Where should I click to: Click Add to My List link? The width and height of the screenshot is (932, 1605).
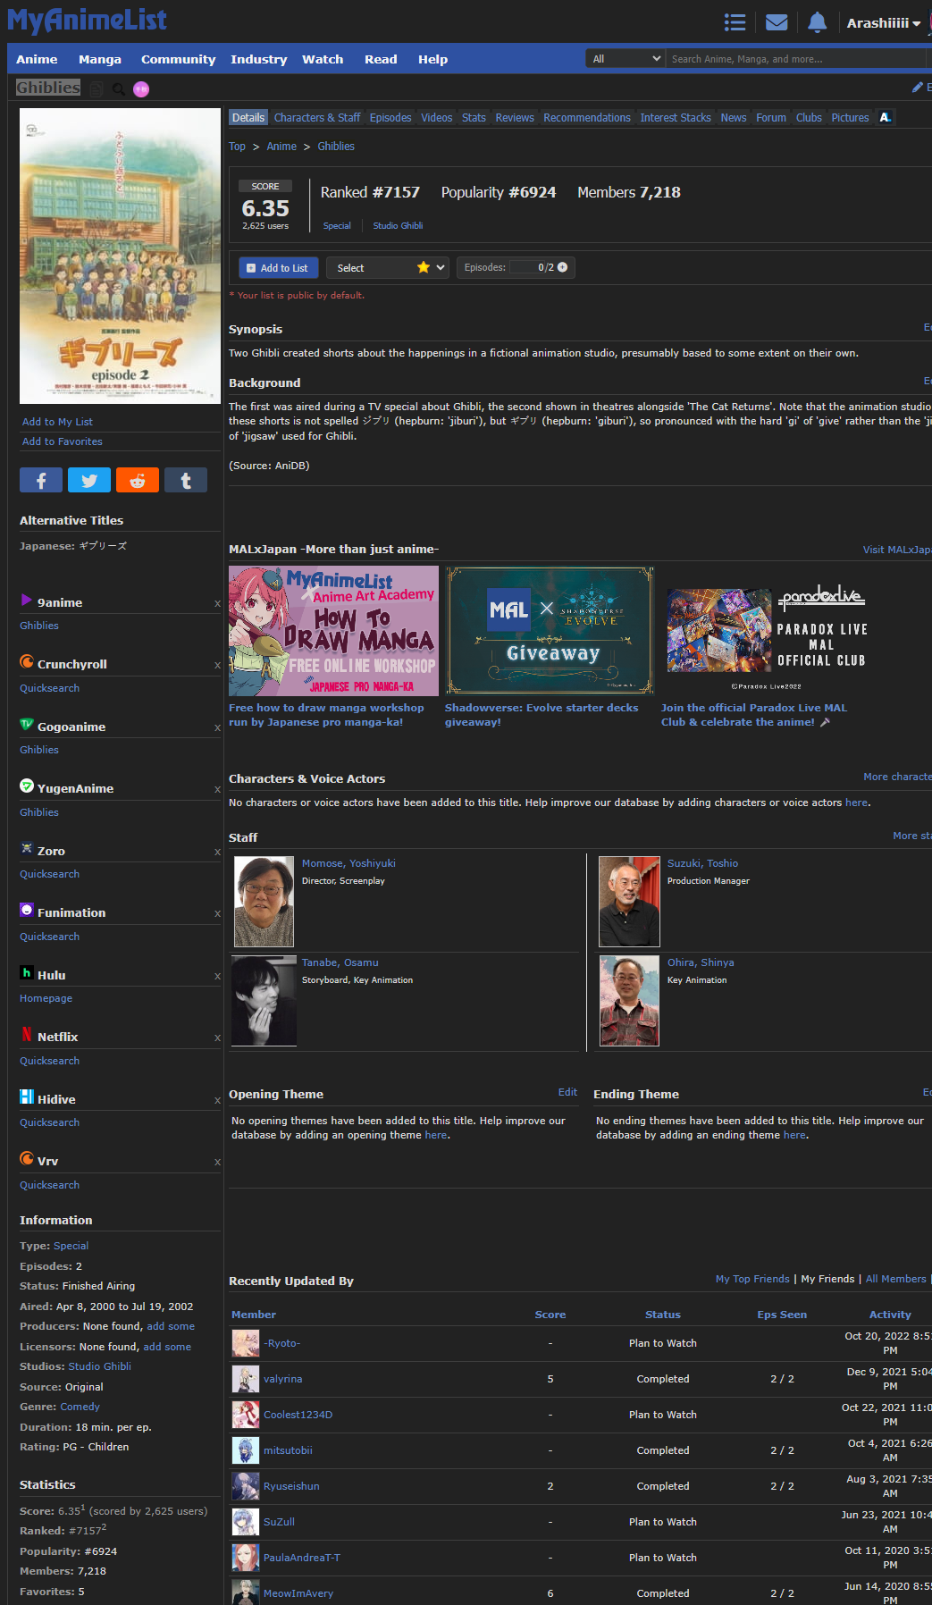pos(57,422)
